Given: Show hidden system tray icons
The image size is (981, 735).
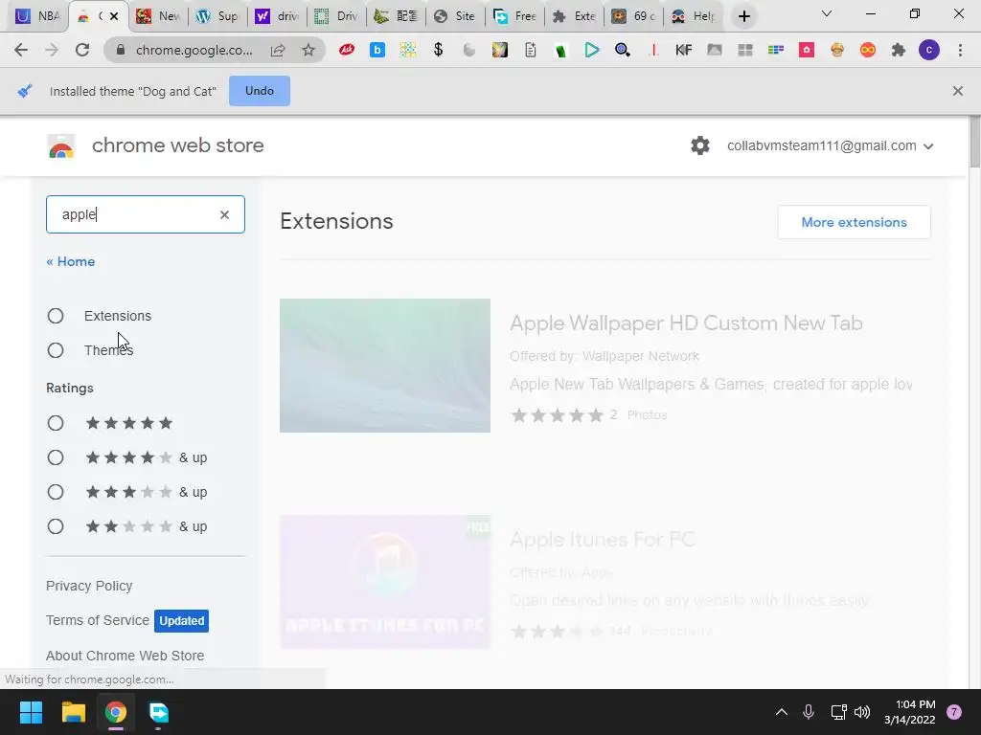Looking at the screenshot, I should click(x=782, y=712).
